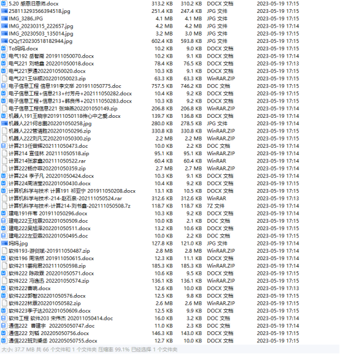Select the JPG icon of 25811329356639­4518.jpg
Image resolution: width=340 pixels, height=354 pixels.
pyautogui.click(x=4, y=11)
